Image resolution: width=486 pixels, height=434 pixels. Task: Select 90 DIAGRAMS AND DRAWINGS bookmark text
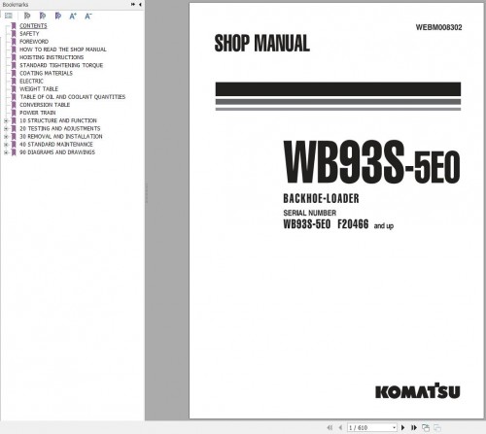(57, 152)
